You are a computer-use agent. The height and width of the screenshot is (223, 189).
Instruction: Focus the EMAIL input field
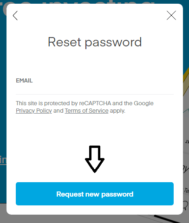(95, 89)
